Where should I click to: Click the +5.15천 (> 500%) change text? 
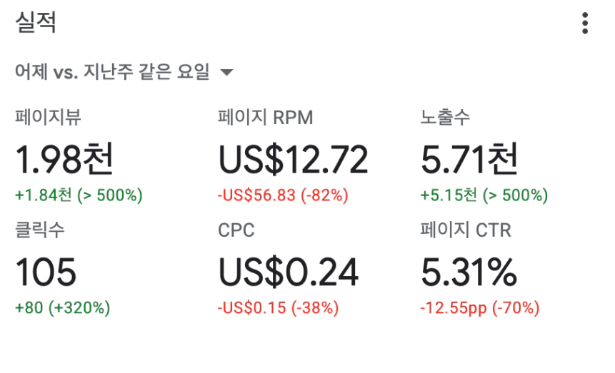click(484, 195)
